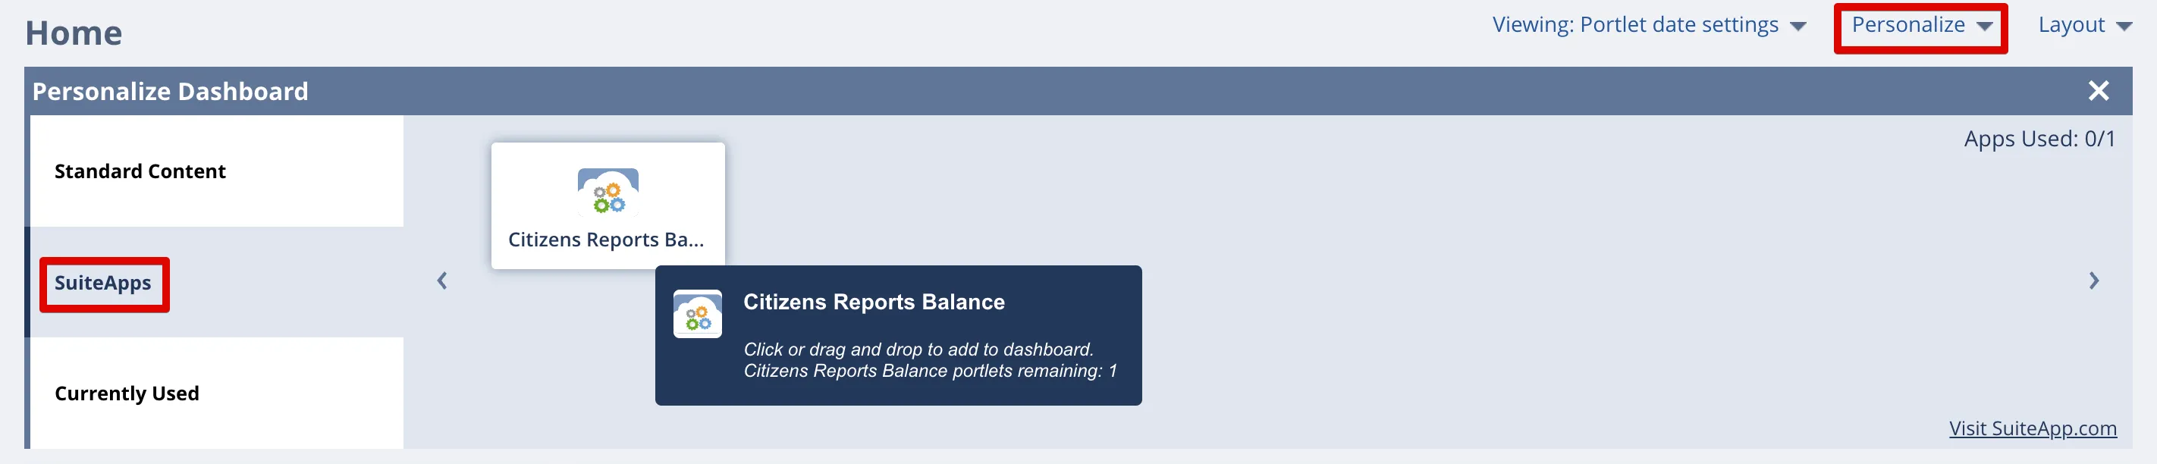2157x464 pixels.
Task: Go to previous SuiteApps with left chevron
Action: 442,281
